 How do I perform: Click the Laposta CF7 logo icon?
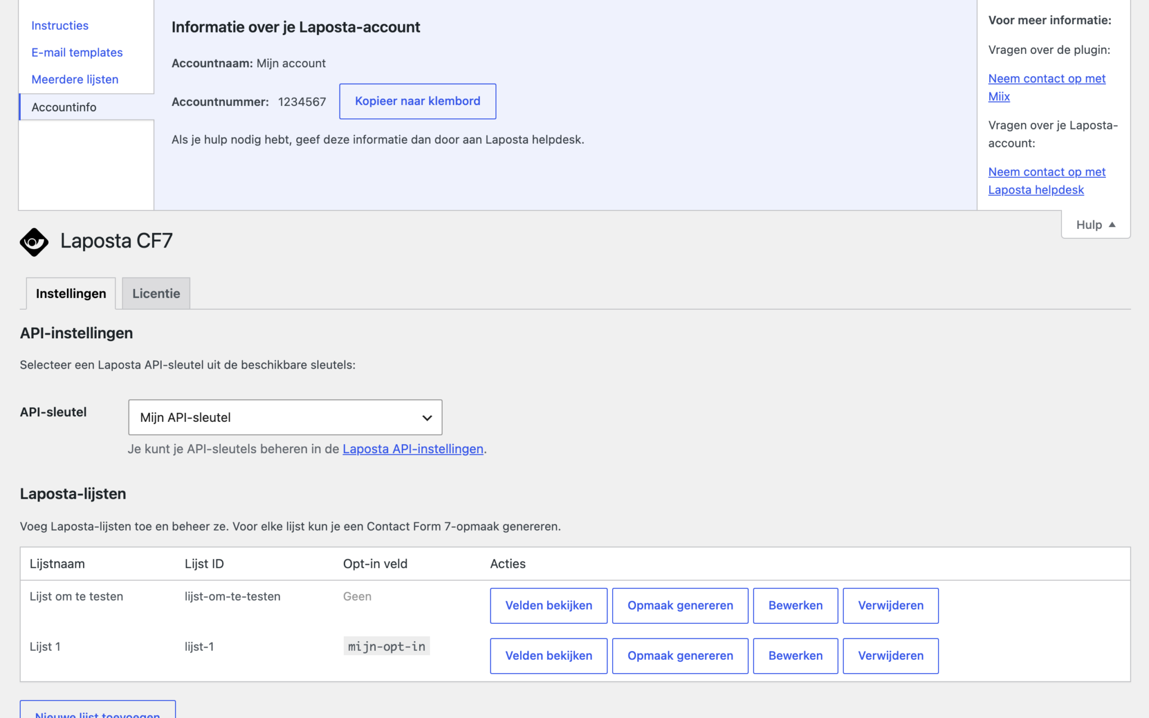coord(34,242)
